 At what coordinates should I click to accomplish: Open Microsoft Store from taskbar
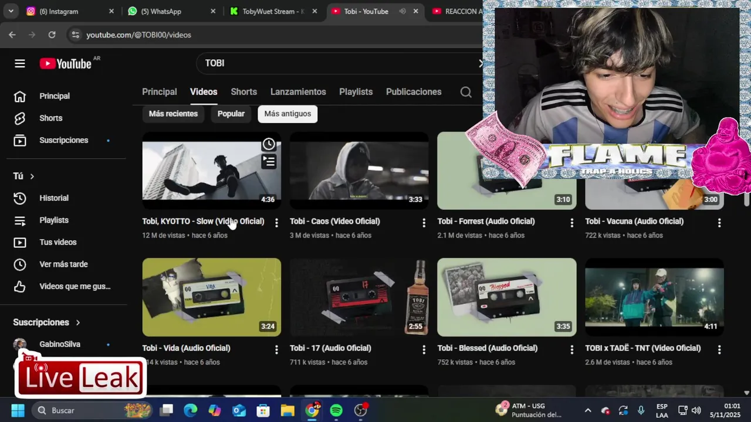263,410
